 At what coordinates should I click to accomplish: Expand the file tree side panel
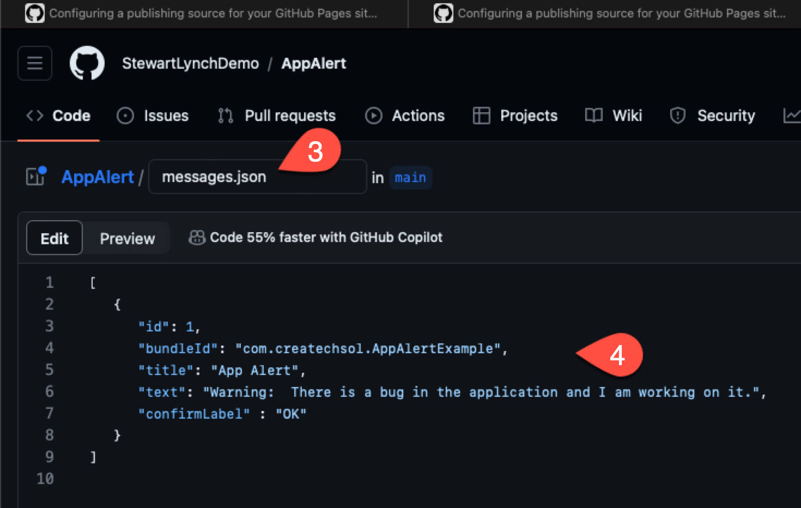coord(36,176)
